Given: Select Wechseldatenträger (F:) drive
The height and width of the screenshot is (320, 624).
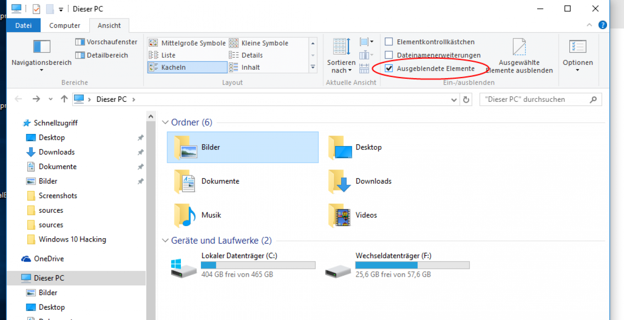Looking at the screenshot, I should click(x=397, y=265).
